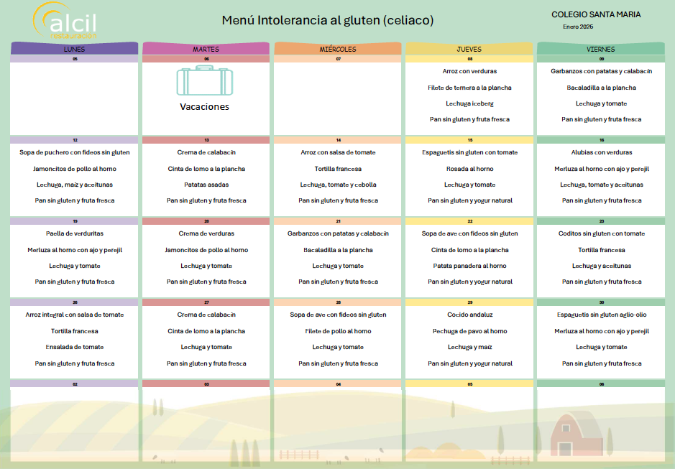This screenshot has height=469, width=675.
Task: Click the alcil restauración logo
Action: pyautogui.click(x=65, y=20)
